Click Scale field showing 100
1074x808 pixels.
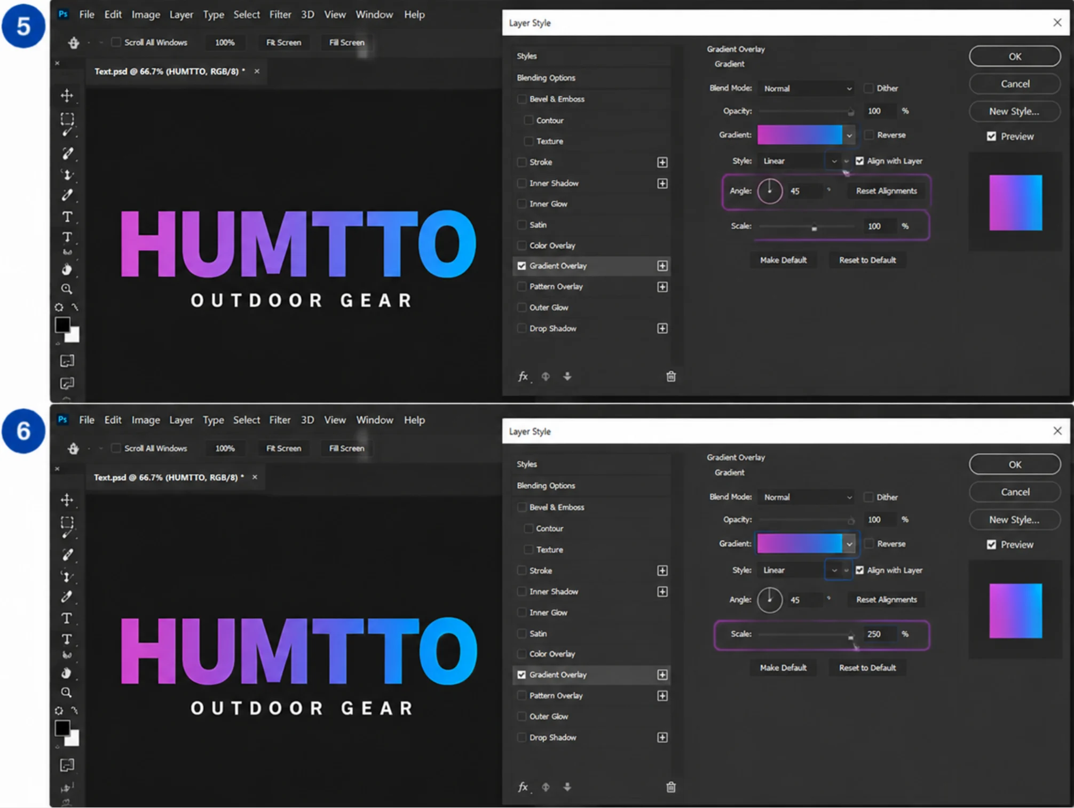pyautogui.click(x=880, y=226)
